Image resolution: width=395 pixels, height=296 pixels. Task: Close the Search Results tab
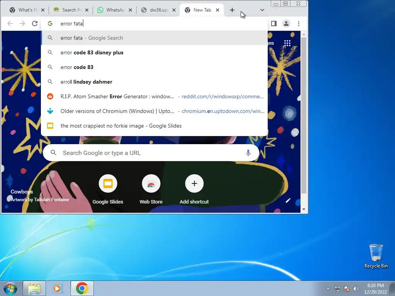click(x=87, y=10)
